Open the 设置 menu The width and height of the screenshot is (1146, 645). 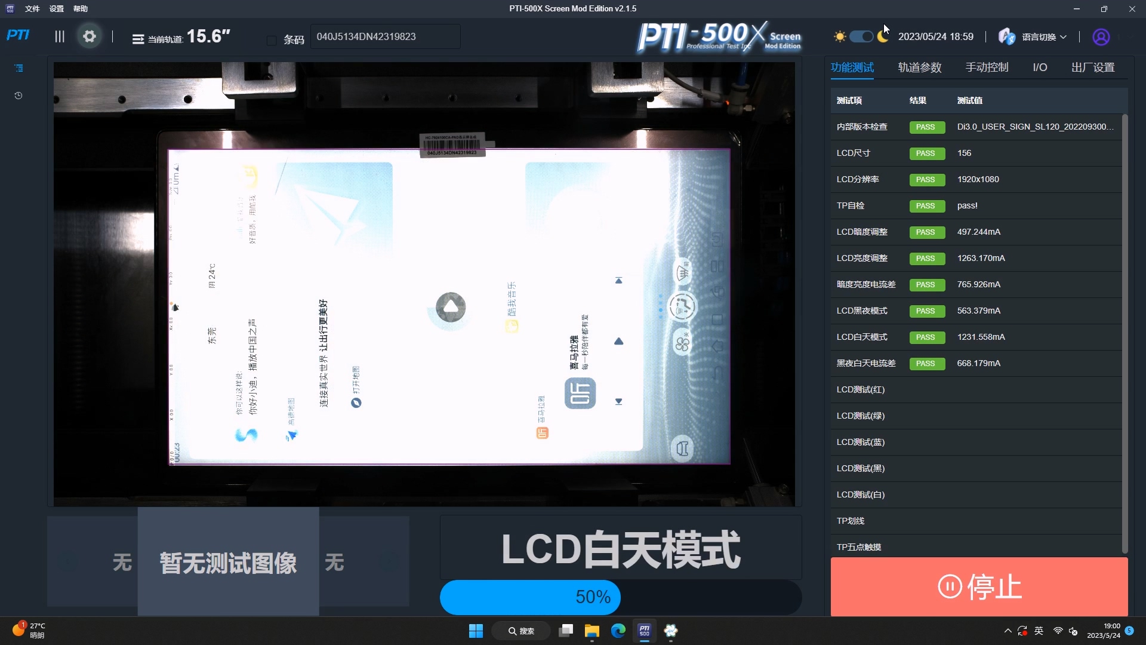[x=56, y=9]
